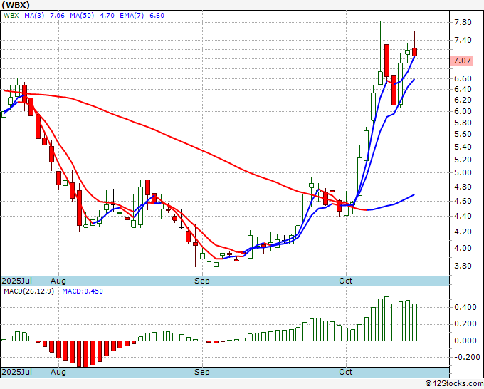Image resolution: width=484 pixels, height=389 pixels.
Task: Click the Oct label on price chart axis
Action: (346, 281)
